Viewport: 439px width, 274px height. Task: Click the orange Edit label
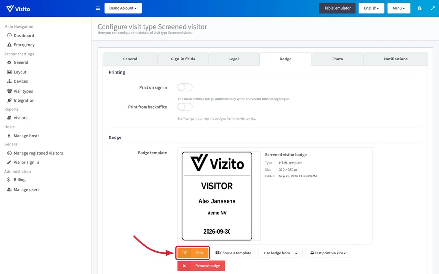tap(199, 253)
